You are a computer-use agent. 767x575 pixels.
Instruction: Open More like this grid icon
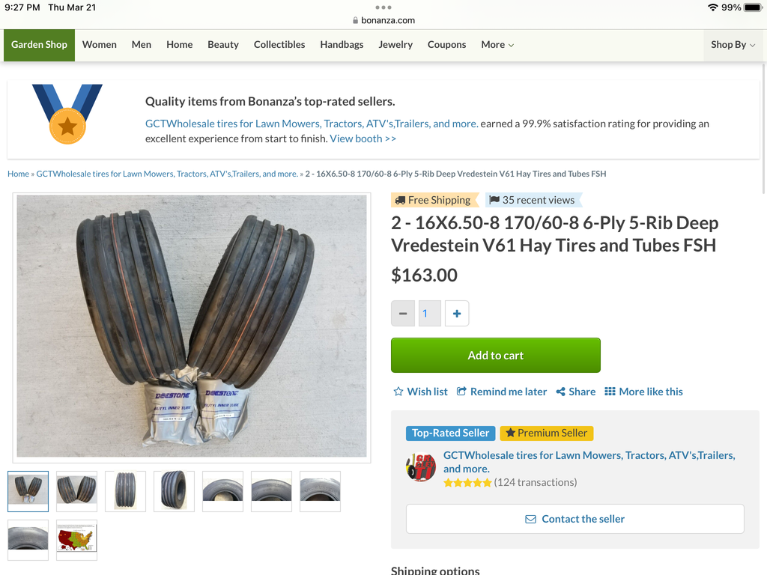tap(610, 392)
